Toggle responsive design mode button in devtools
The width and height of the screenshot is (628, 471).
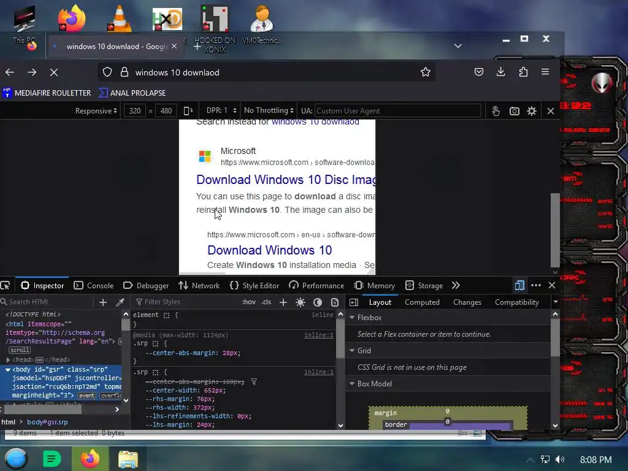click(519, 285)
